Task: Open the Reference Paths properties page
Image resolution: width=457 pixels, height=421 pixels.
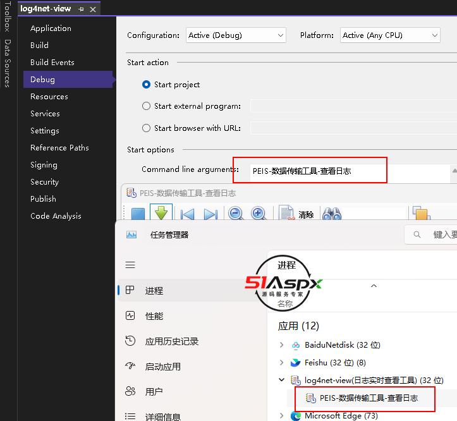Action: (x=59, y=147)
